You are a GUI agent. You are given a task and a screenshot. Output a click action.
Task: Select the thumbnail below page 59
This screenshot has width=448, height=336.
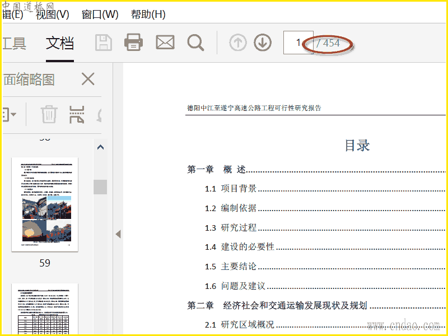(45, 309)
